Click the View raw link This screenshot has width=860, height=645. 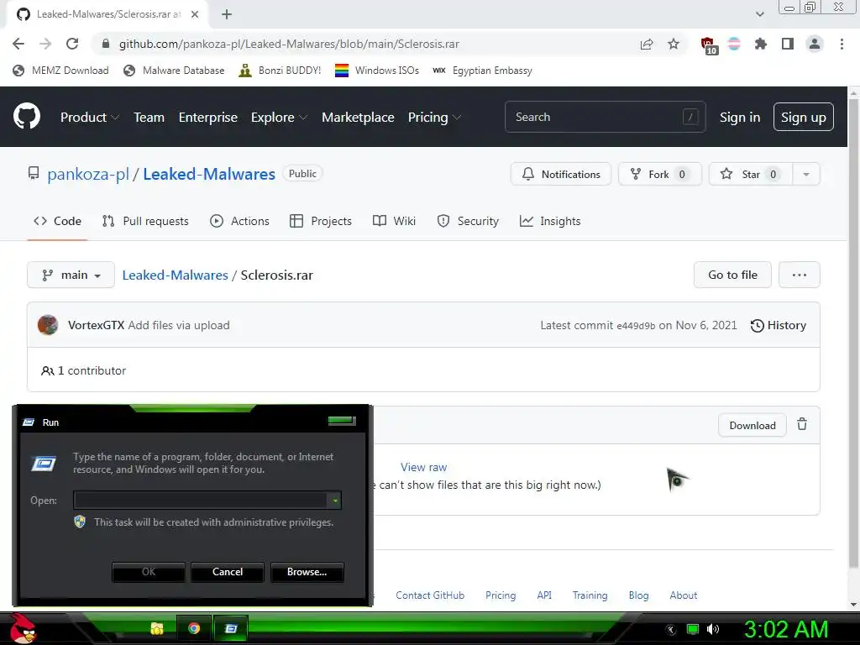(423, 467)
